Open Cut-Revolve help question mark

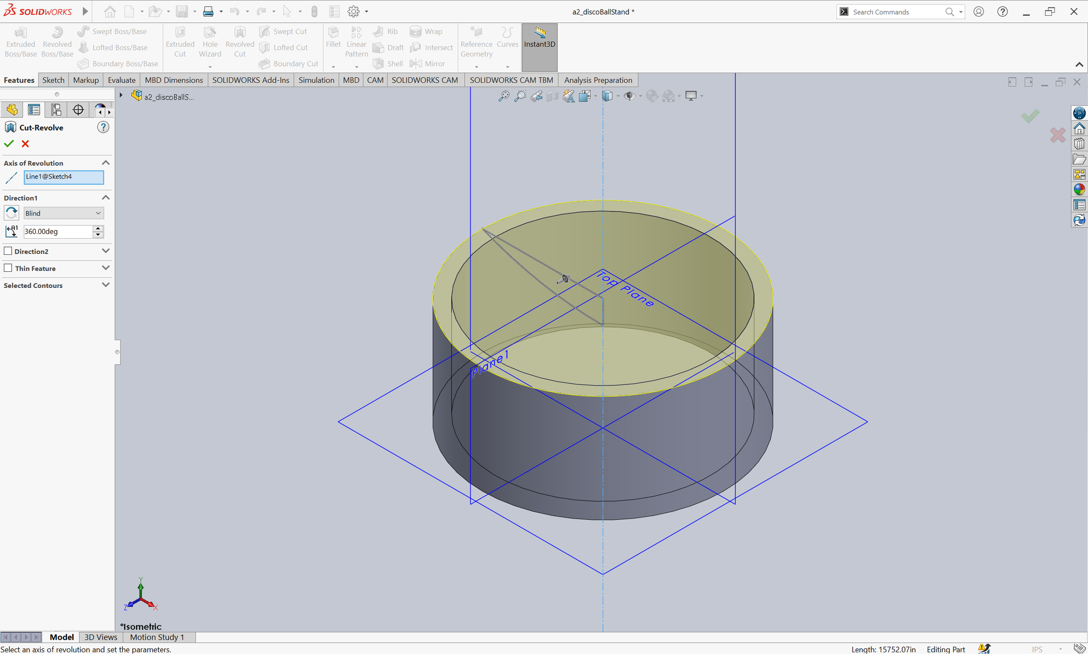coord(103,127)
